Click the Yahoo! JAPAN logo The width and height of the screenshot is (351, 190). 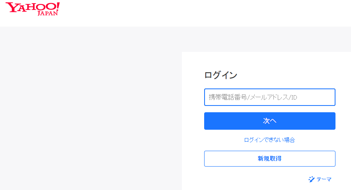tap(33, 9)
